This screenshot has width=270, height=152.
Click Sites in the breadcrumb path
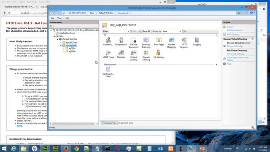(92, 13)
